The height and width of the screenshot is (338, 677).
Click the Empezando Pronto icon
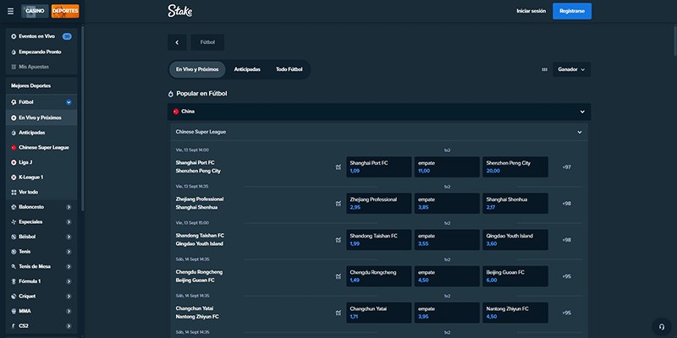[14, 52]
